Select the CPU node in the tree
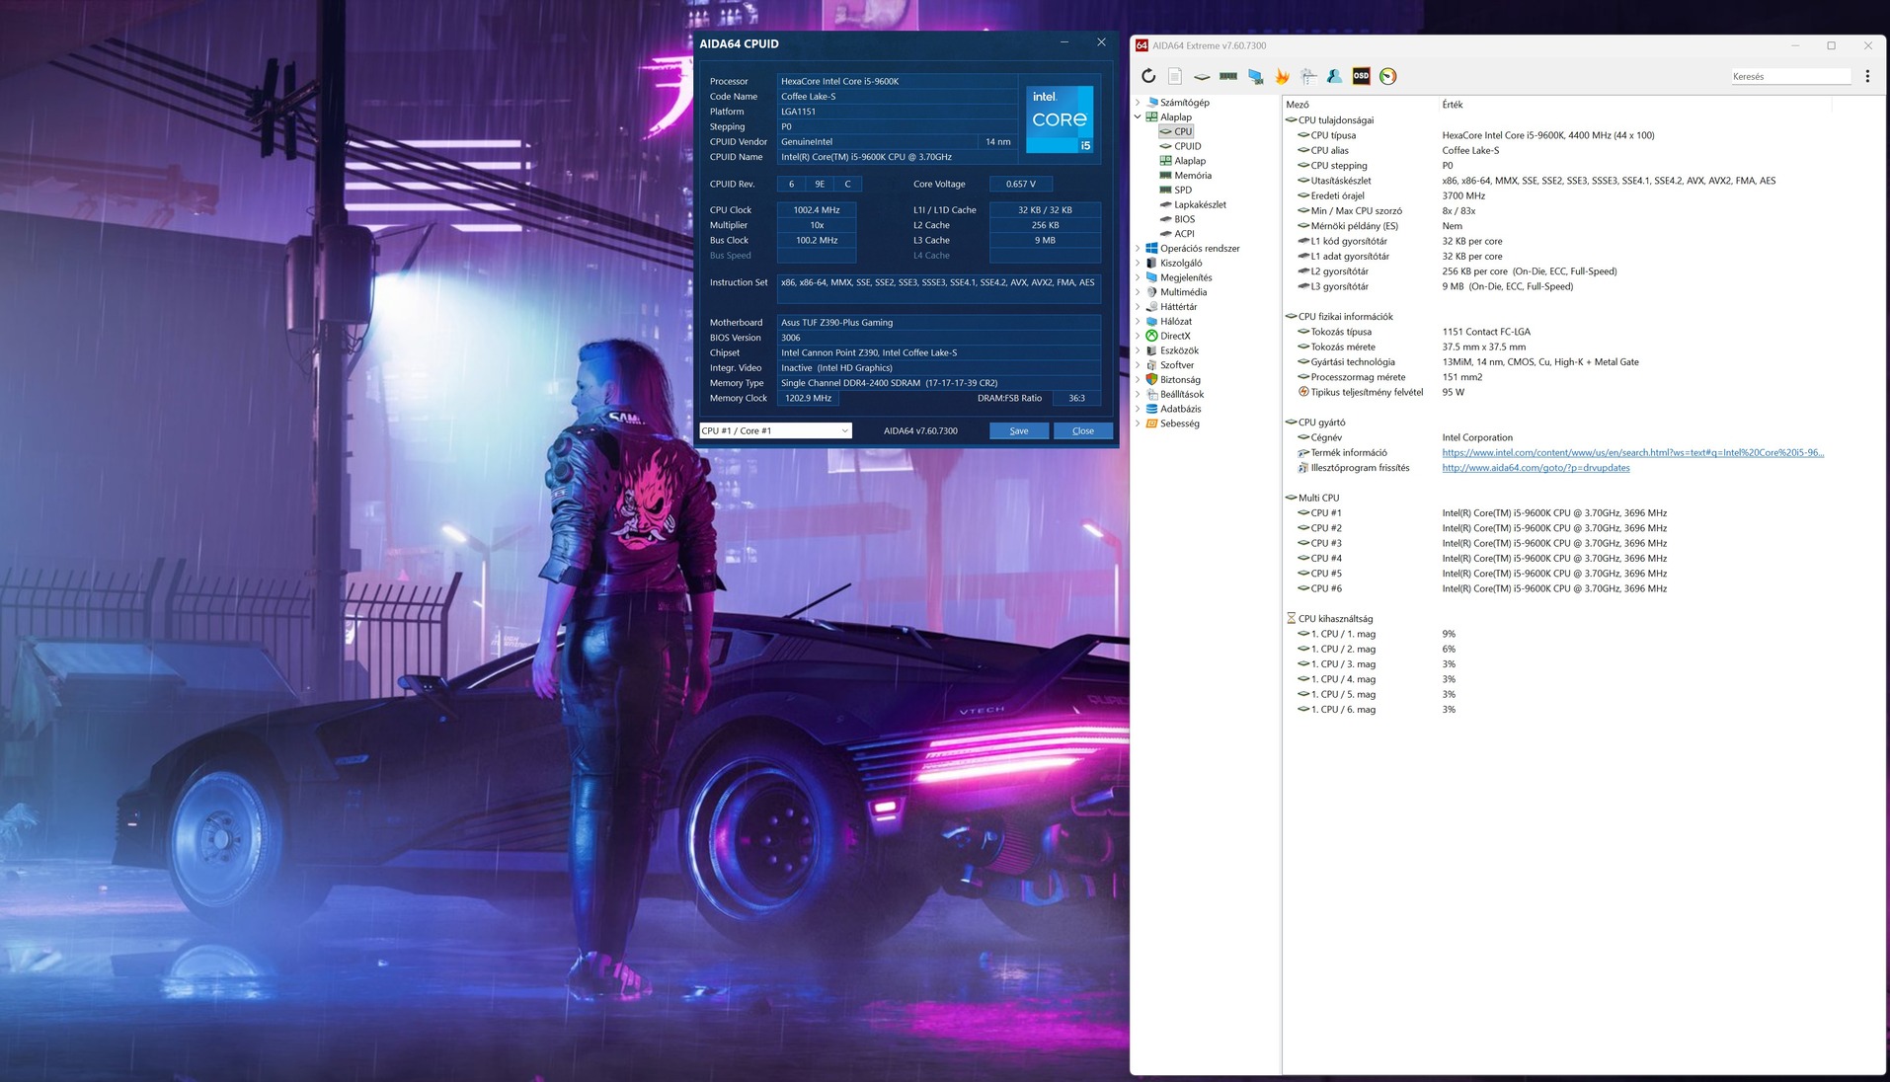 1183,131
